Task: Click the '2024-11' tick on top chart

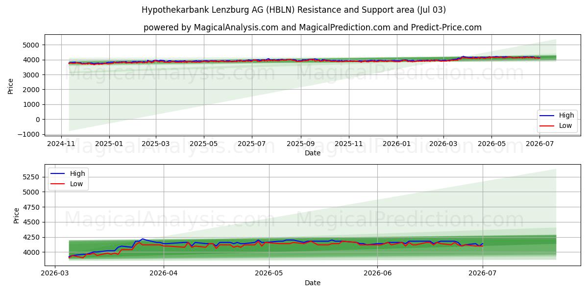Action: [x=61, y=144]
